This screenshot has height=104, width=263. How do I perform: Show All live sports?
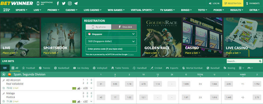pos(15,68)
